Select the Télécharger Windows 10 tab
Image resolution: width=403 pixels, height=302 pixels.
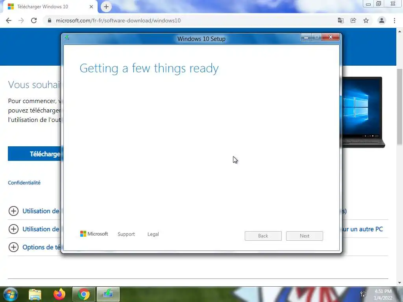50,7
